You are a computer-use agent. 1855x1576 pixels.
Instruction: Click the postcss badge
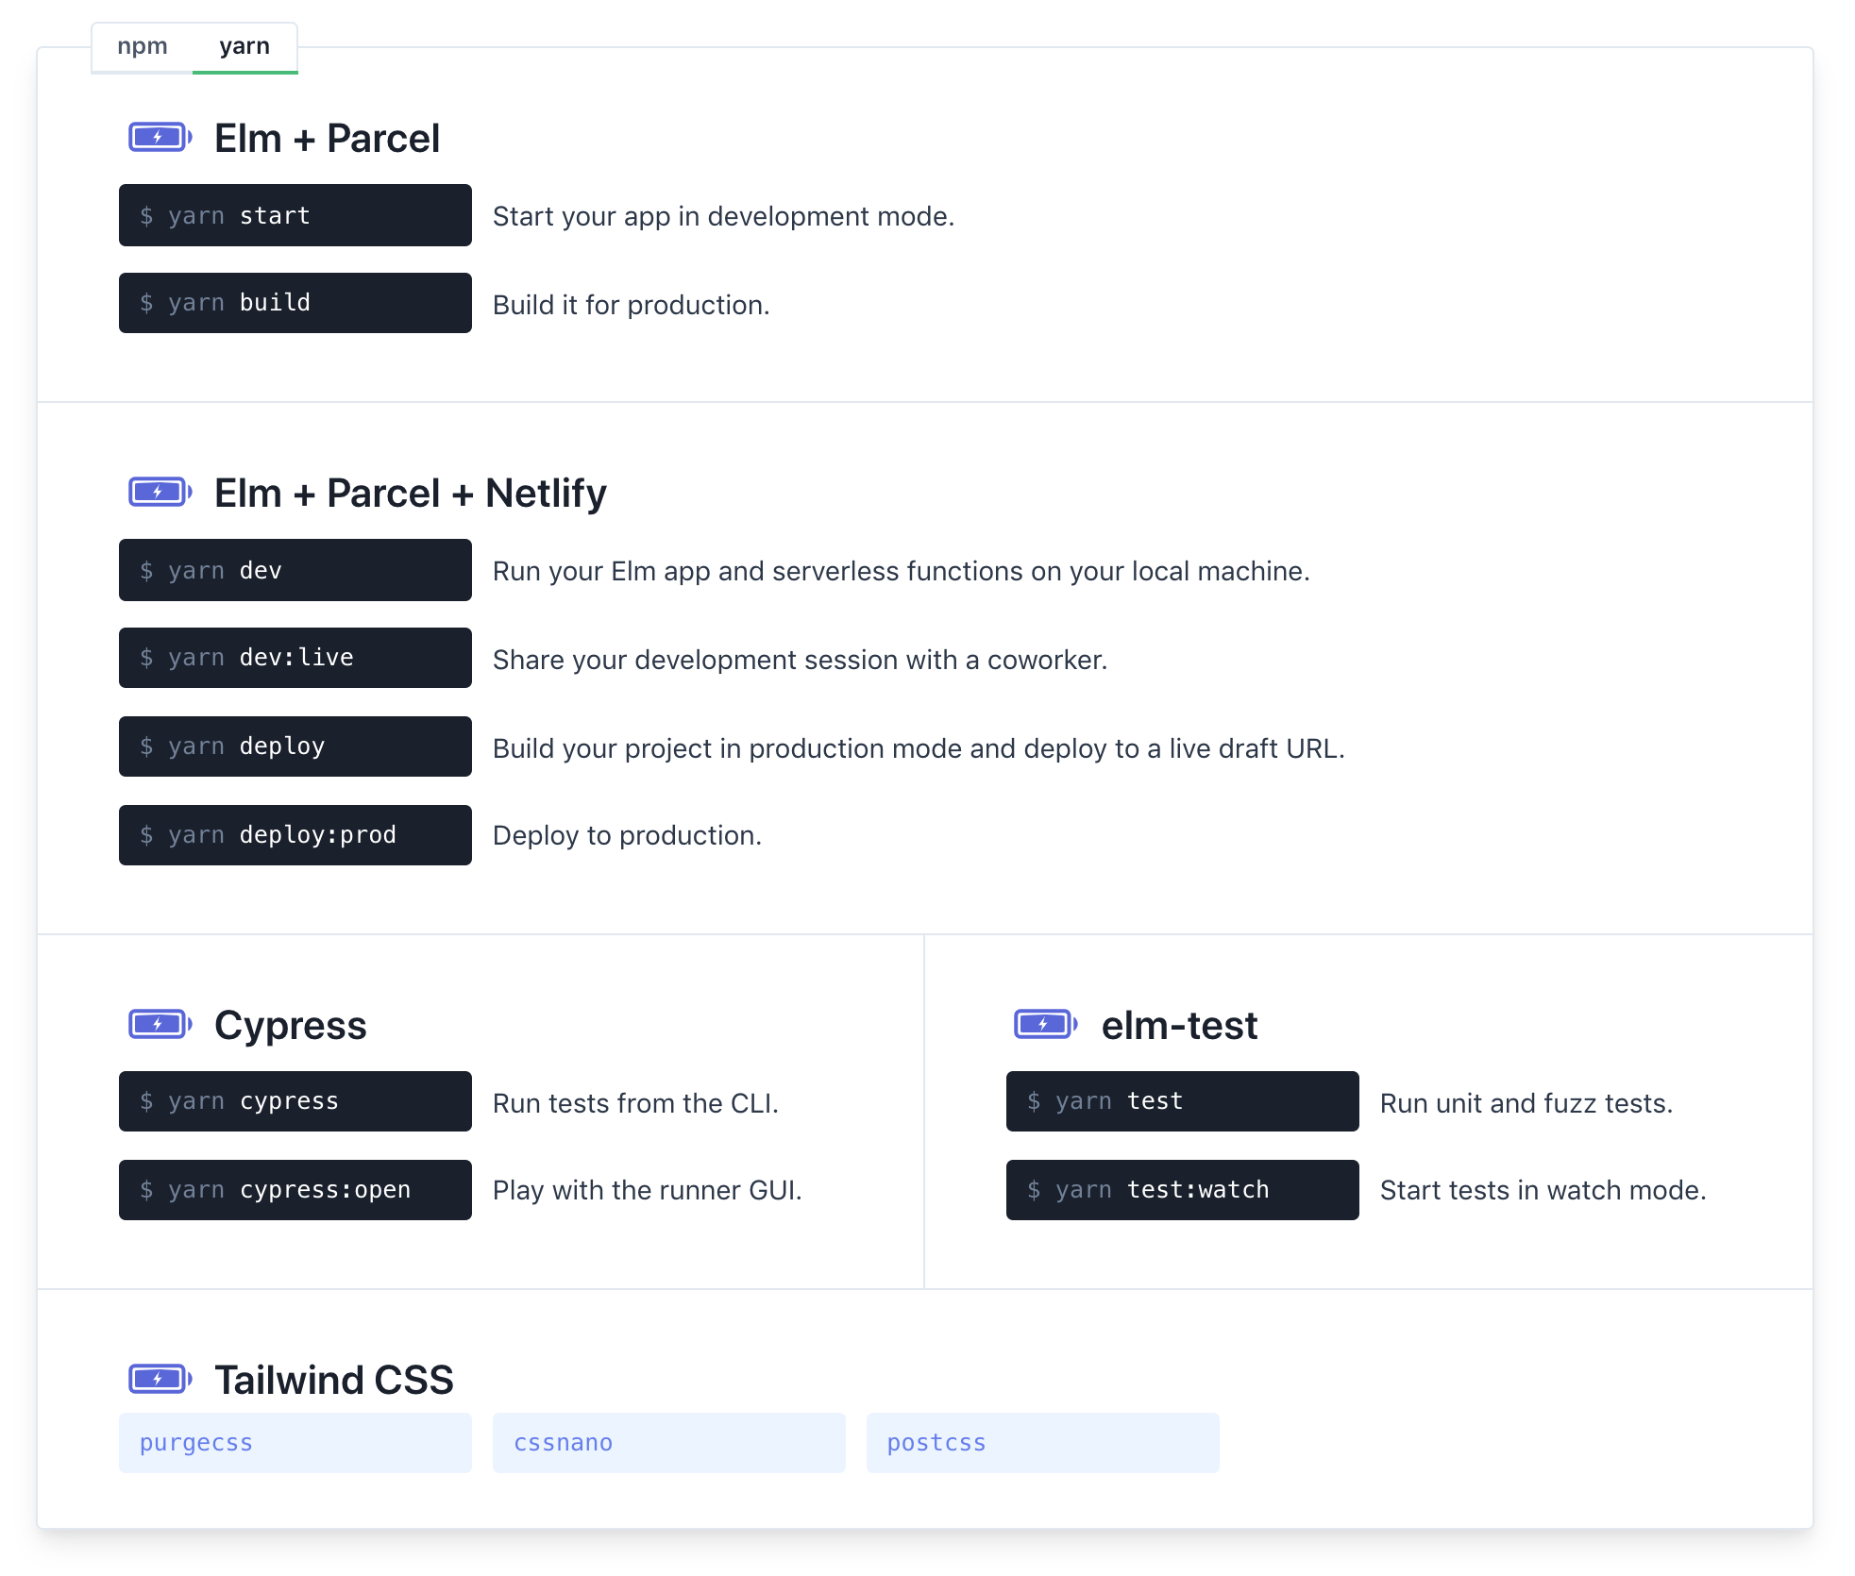coord(1042,1442)
